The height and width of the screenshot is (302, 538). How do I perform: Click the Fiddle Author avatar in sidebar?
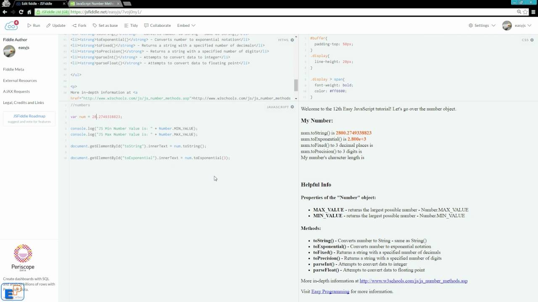9,51
